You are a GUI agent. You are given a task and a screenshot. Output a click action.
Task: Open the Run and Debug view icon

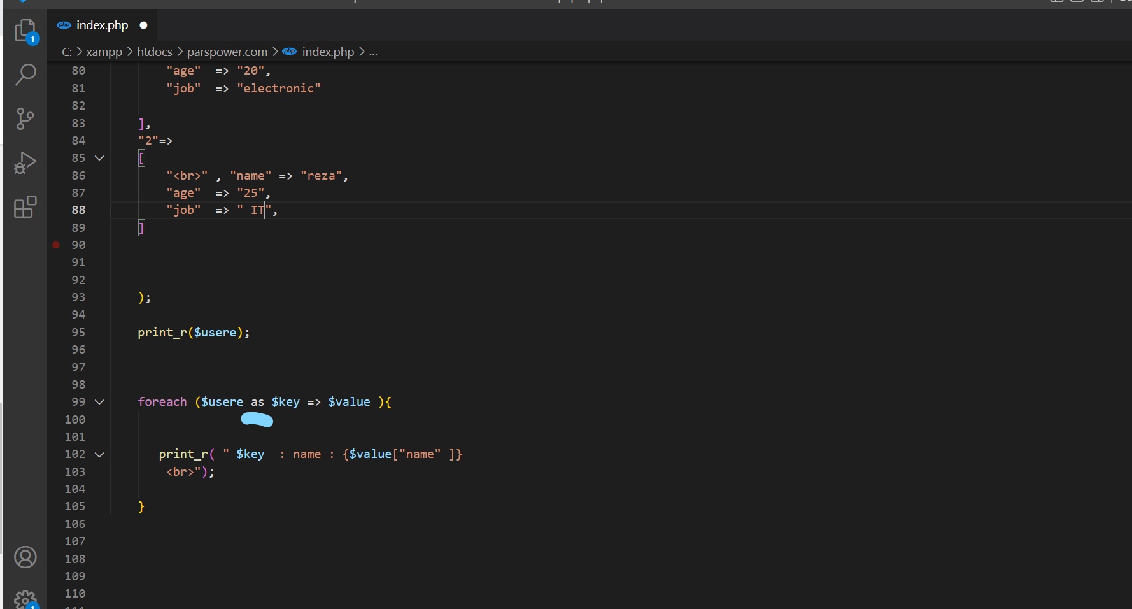[25, 162]
